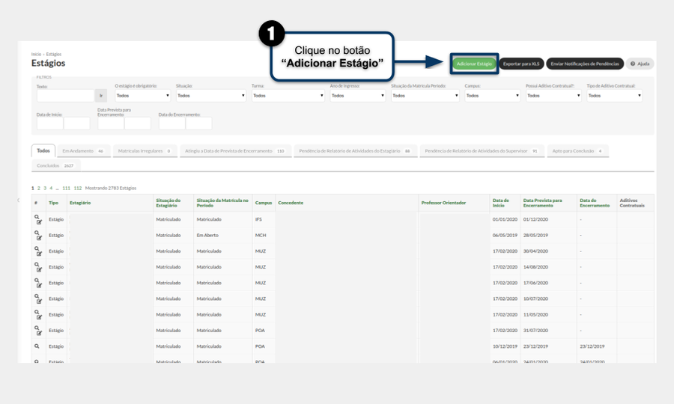Expand the Turma filter dropdown
Screen dimensions: 674x404
click(x=288, y=96)
